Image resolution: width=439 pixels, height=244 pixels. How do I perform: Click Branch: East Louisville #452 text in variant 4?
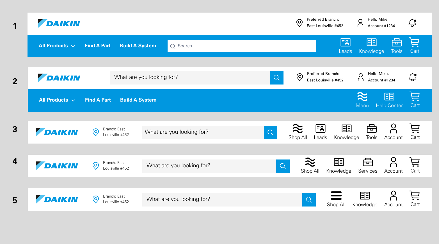pyautogui.click(x=116, y=165)
